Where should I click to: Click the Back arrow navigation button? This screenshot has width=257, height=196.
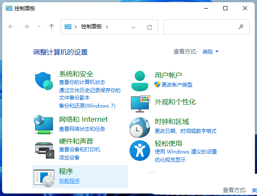(x=11, y=27)
